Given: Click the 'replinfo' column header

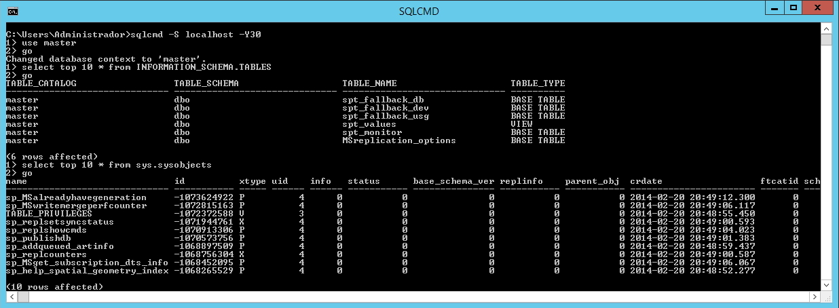Looking at the screenshot, I should 522,181.
